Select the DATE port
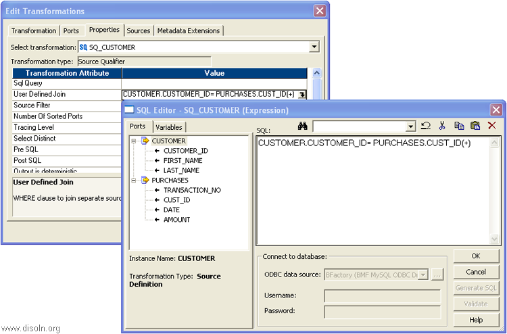 [172, 210]
